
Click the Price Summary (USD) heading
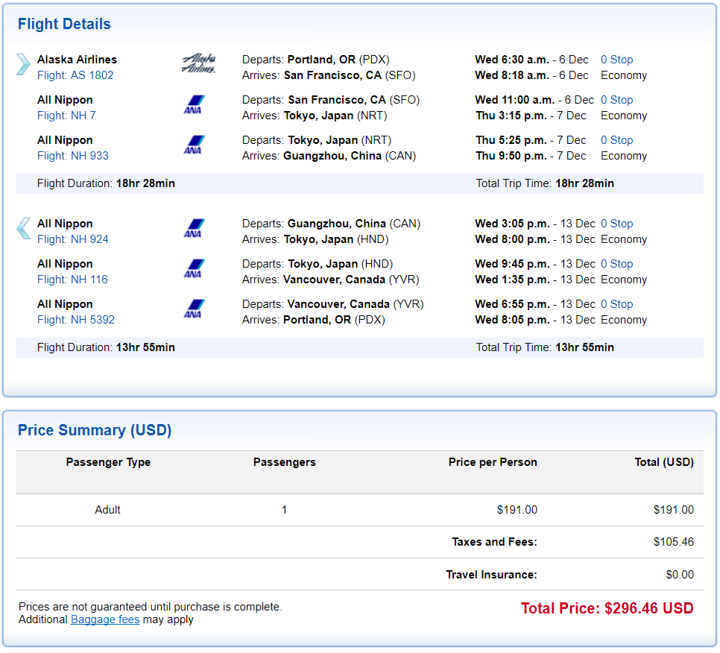coord(95,430)
